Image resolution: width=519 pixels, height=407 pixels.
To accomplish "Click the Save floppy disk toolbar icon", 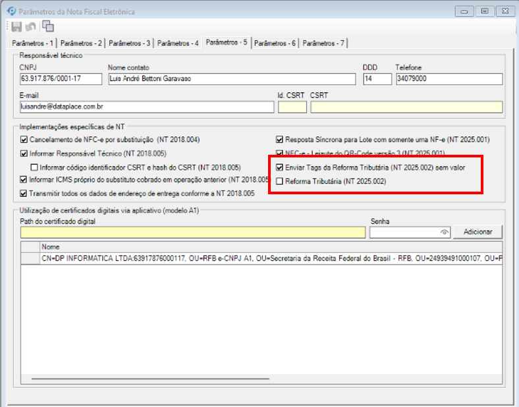I will pyautogui.click(x=17, y=26).
